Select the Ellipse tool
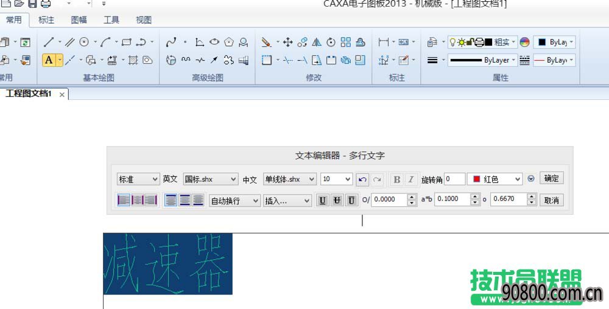Image resolution: width=609 pixels, height=309 pixels. tap(214, 42)
